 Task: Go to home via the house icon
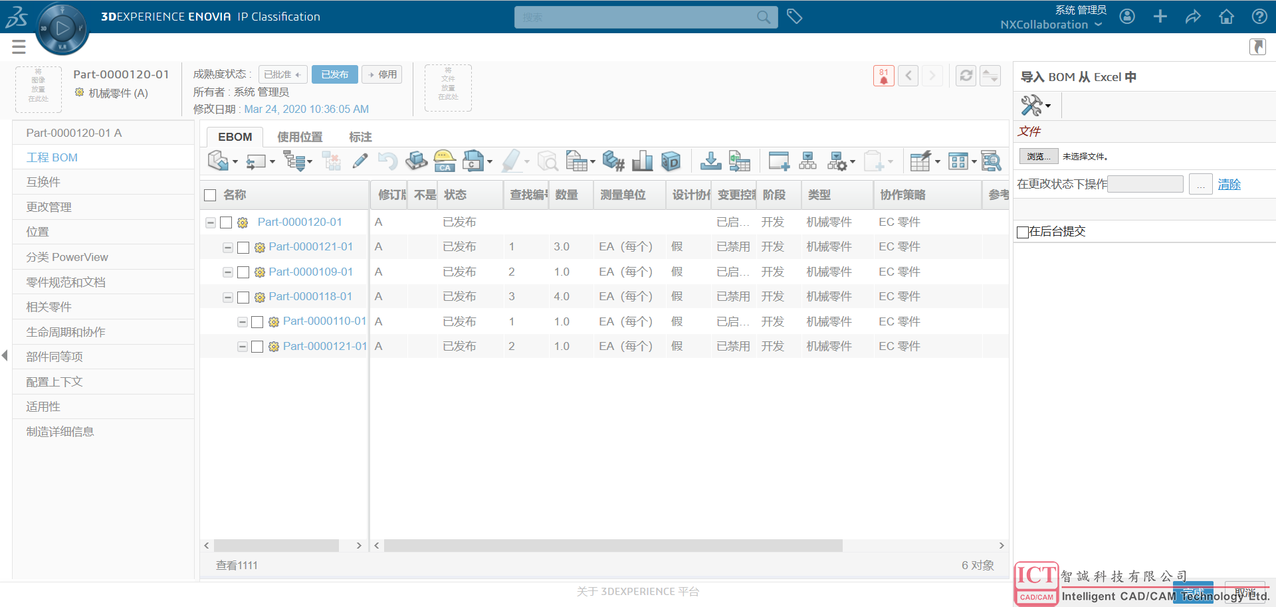1227,17
